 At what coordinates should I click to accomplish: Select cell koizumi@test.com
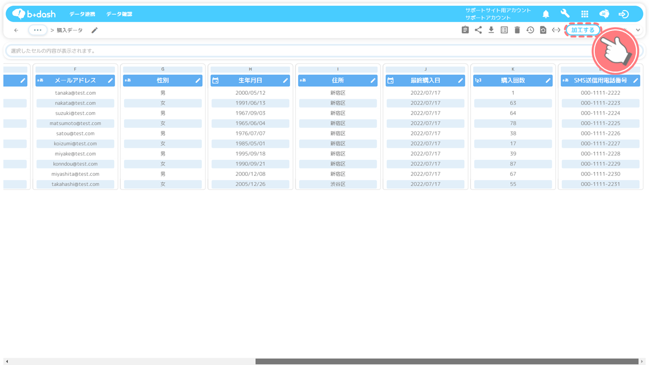pos(75,143)
